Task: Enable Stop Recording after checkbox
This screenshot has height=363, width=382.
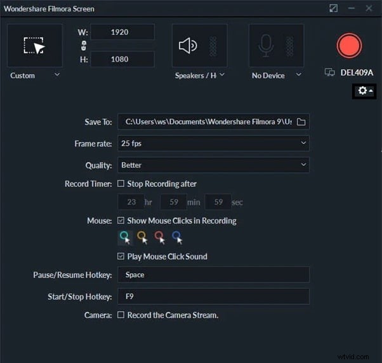Action: coord(121,184)
